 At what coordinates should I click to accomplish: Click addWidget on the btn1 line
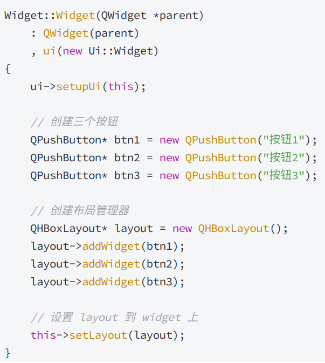111,246
